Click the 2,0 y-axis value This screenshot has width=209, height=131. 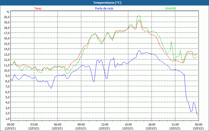pyautogui.click(x=7, y=113)
